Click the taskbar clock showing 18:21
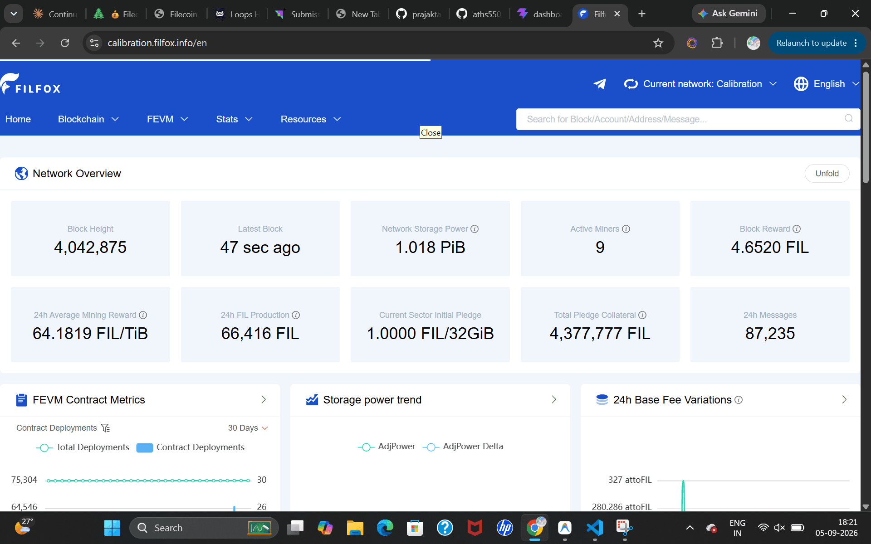 tap(836, 528)
